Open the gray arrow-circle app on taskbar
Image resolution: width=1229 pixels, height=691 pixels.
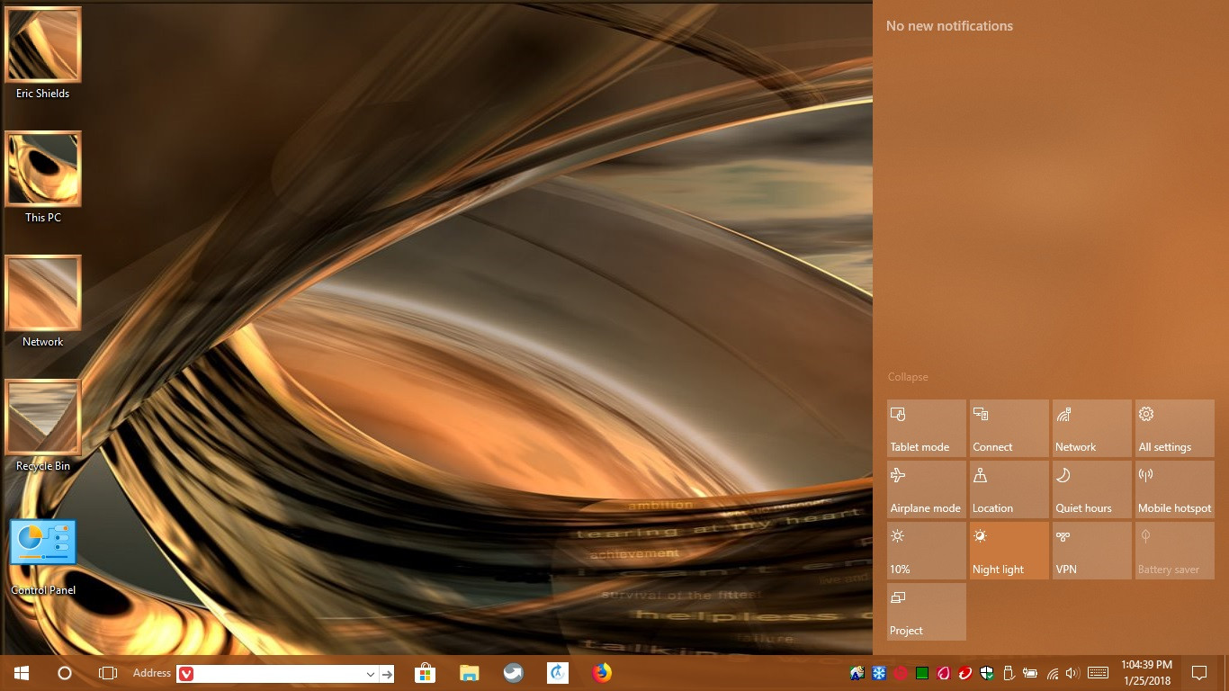click(x=513, y=673)
